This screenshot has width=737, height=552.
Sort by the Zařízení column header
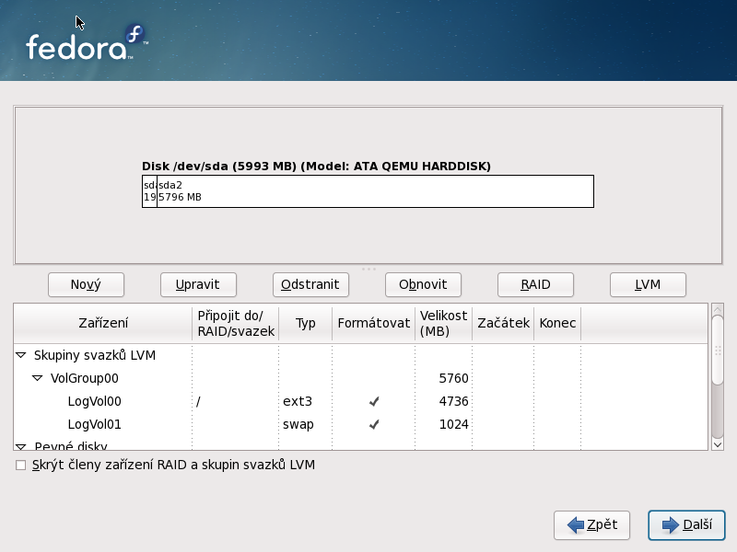(102, 324)
